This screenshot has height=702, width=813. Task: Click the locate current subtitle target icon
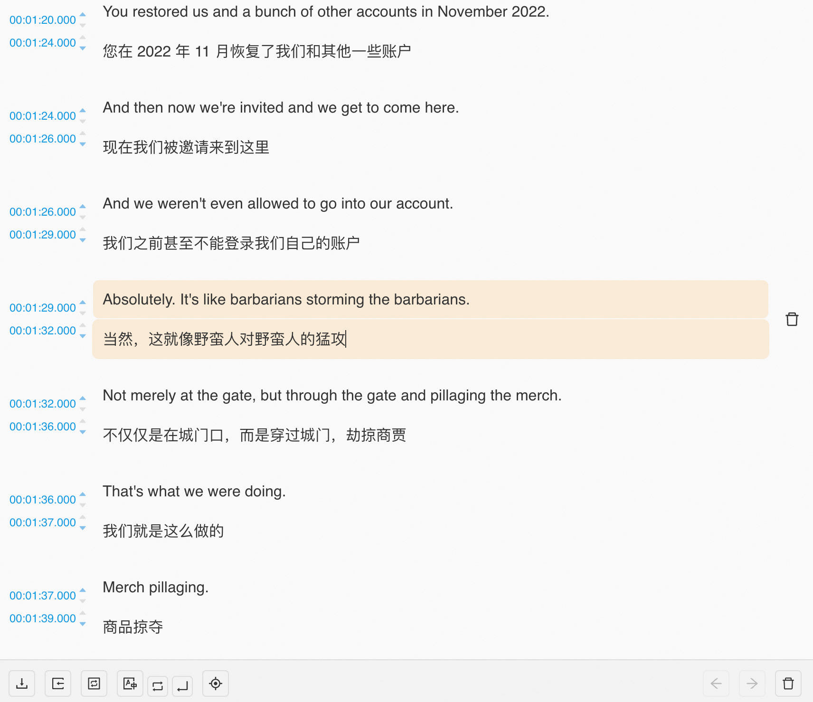216,684
